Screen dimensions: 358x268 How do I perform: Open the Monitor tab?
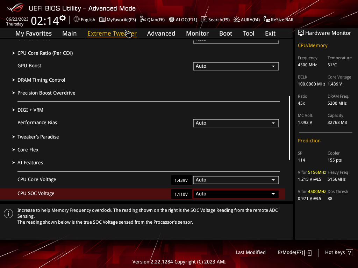(x=197, y=33)
